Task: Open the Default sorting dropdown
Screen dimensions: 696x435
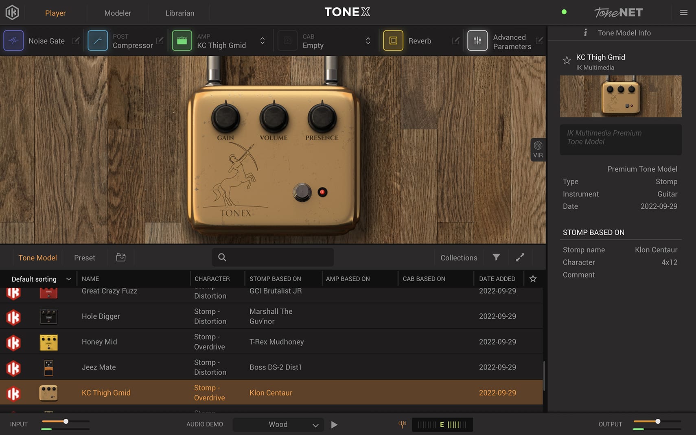Action: pos(39,279)
